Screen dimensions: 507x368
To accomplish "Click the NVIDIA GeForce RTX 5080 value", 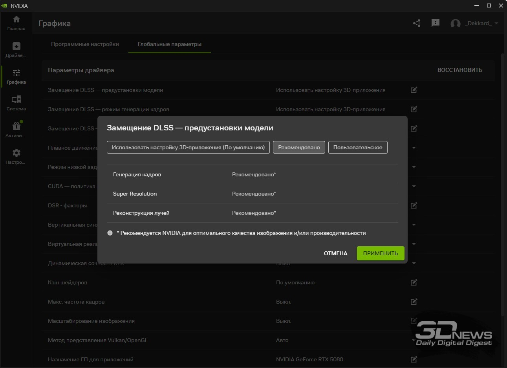I will (x=309, y=359).
